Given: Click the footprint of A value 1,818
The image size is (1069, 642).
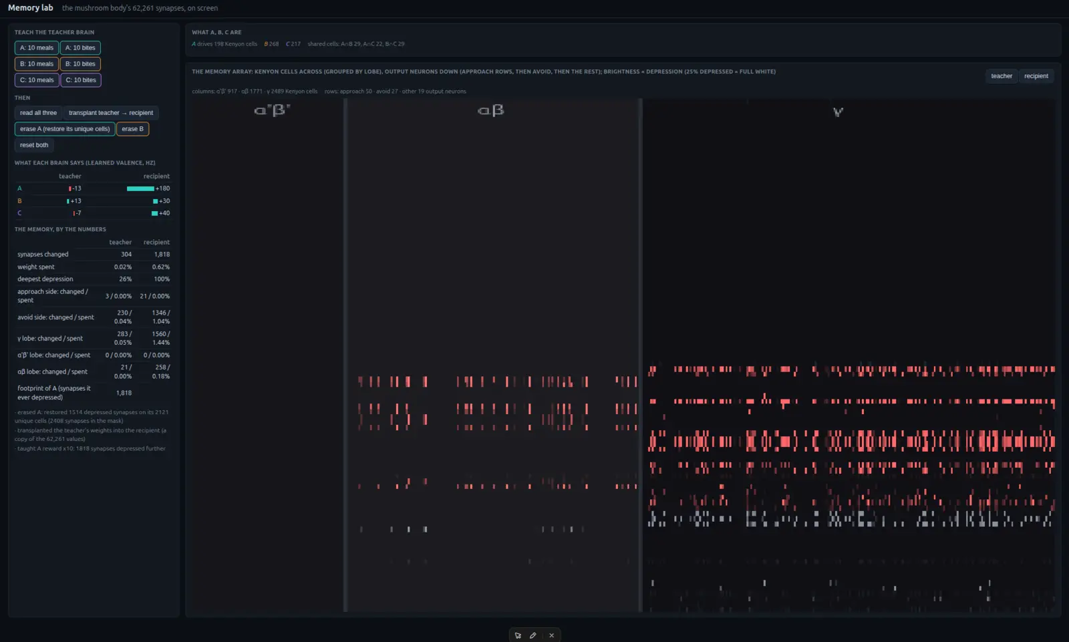Looking at the screenshot, I should (124, 393).
